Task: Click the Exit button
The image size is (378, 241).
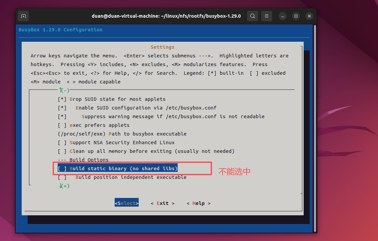Action: (x=163, y=203)
